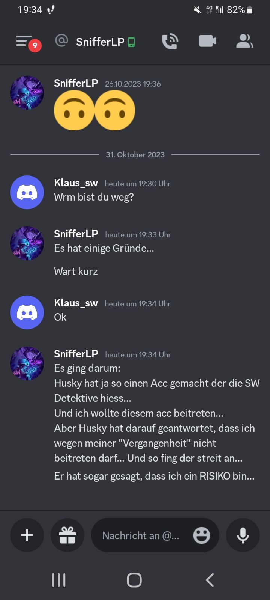The height and width of the screenshot is (600, 270).
Task: Open the emoji picker smiley
Action: [202, 535]
